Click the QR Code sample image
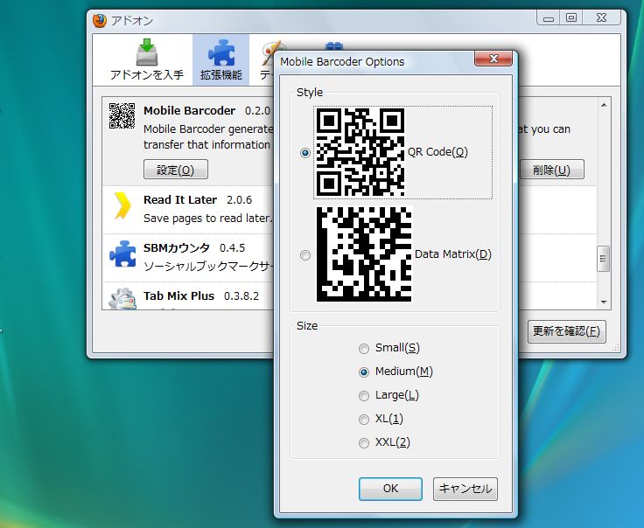This screenshot has height=528, width=644. click(x=360, y=152)
